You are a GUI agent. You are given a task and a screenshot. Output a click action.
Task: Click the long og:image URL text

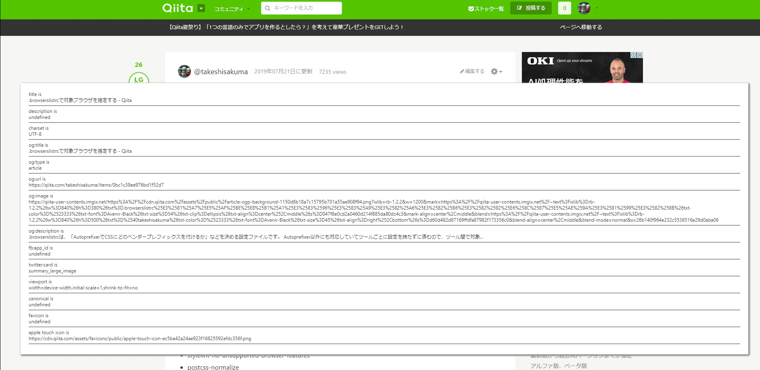[x=374, y=211]
